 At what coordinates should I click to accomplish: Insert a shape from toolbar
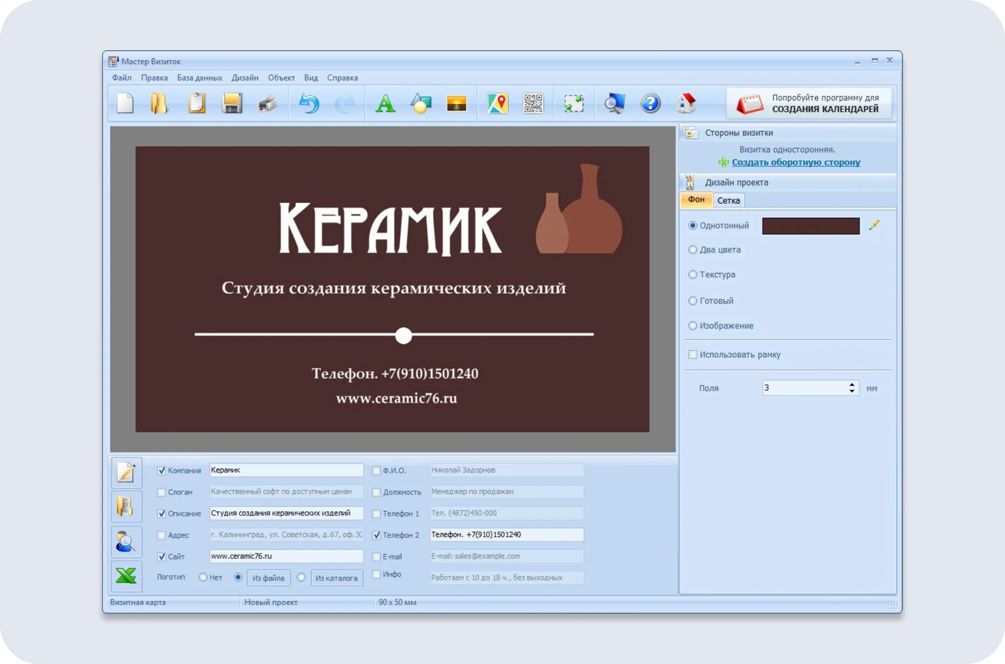tap(421, 103)
